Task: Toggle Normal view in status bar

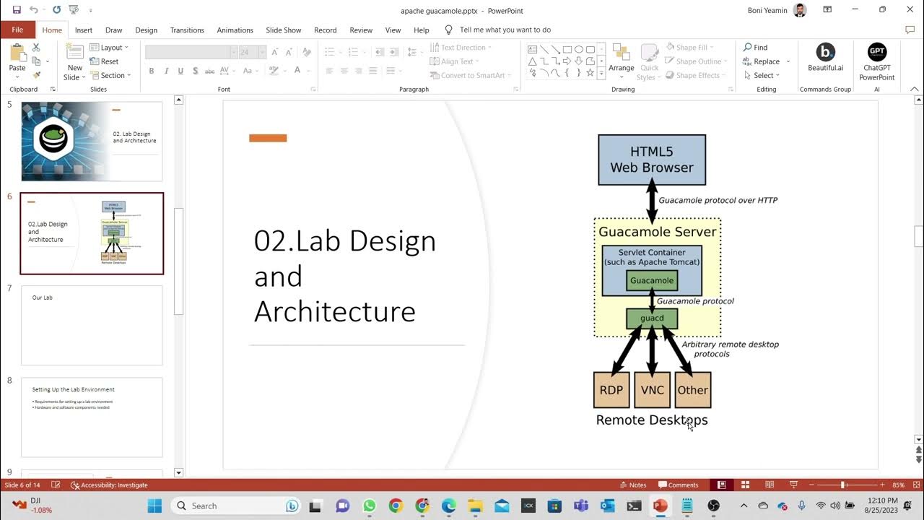Action: [721, 485]
